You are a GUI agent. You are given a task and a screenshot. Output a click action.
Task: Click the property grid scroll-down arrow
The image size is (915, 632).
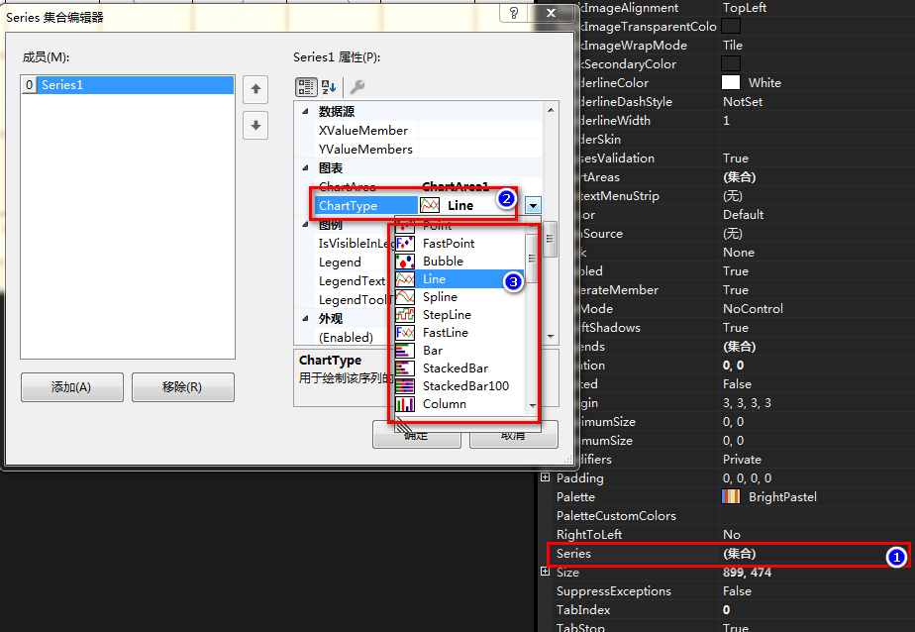point(551,337)
